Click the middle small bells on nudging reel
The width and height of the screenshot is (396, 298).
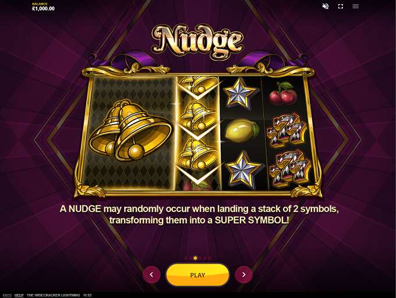[x=197, y=115]
